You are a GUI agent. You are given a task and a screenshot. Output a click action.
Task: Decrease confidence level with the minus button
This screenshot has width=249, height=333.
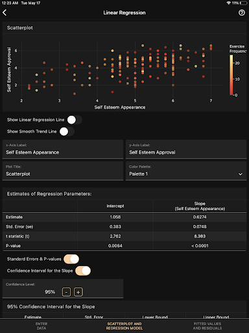(x=66, y=292)
